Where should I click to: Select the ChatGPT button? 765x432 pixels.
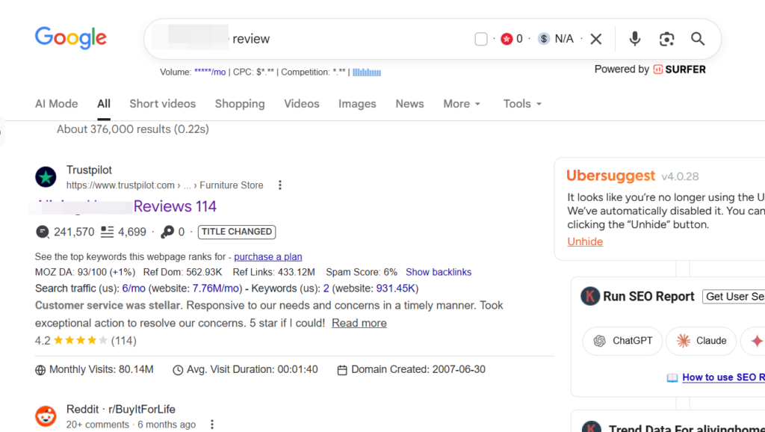point(622,341)
